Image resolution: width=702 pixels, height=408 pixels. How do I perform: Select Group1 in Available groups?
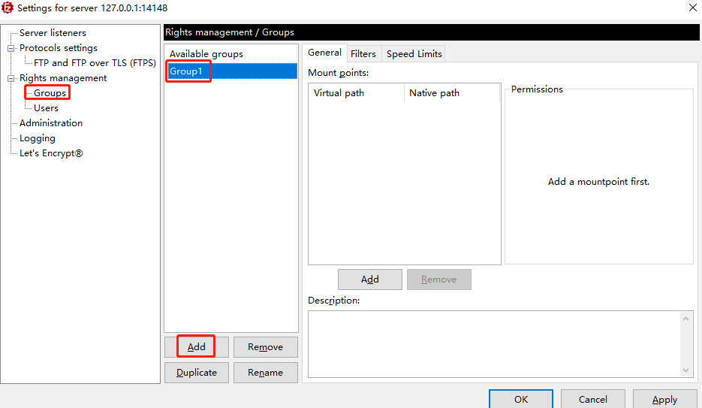point(230,71)
